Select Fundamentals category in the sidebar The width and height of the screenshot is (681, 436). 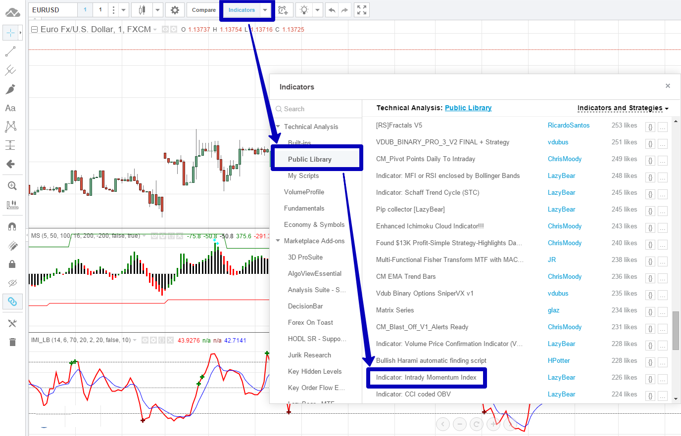pos(304,208)
